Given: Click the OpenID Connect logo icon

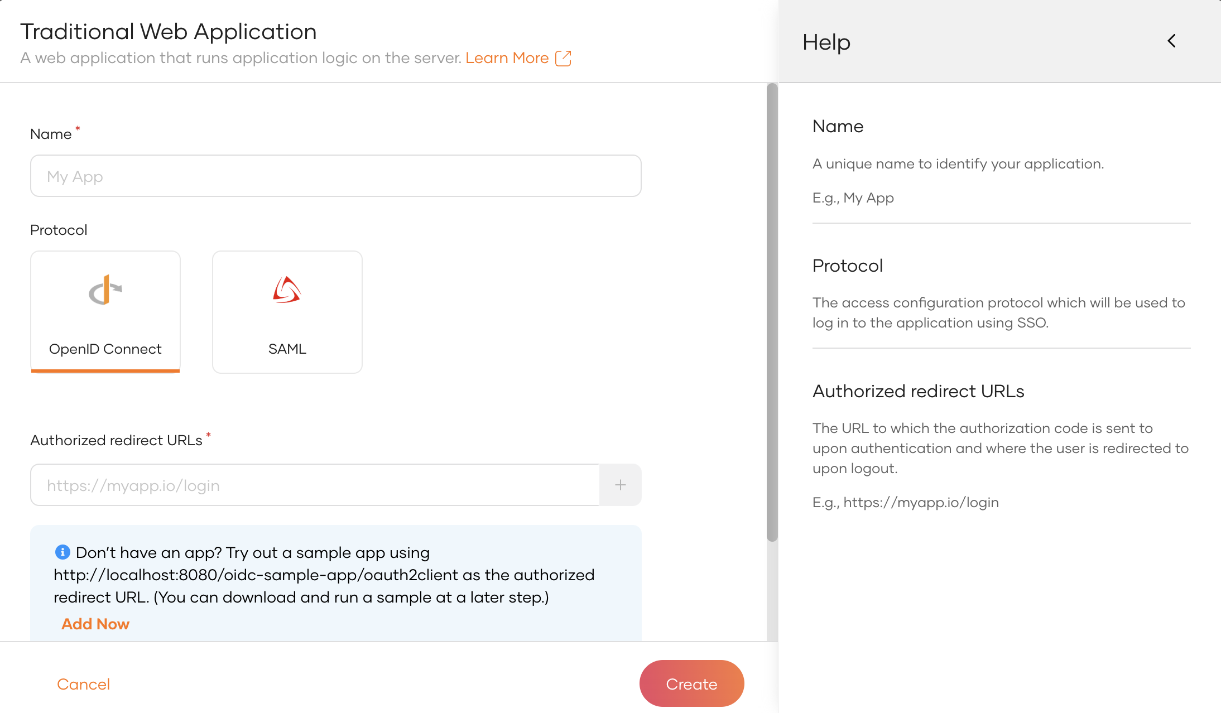Looking at the screenshot, I should point(104,290).
